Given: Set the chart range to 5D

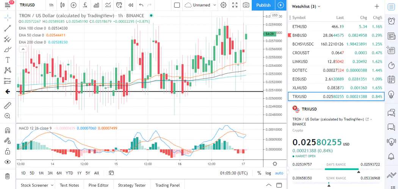Looking at the screenshot, I should [x=32, y=173].
